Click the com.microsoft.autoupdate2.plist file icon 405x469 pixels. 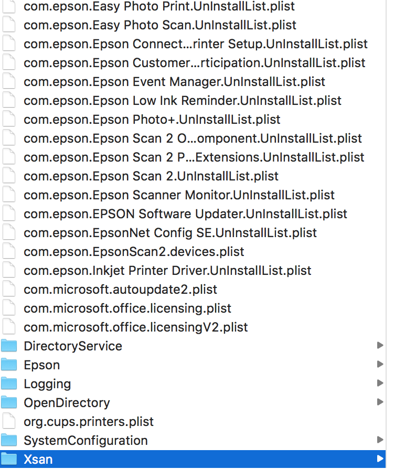[x=9, y=290]
